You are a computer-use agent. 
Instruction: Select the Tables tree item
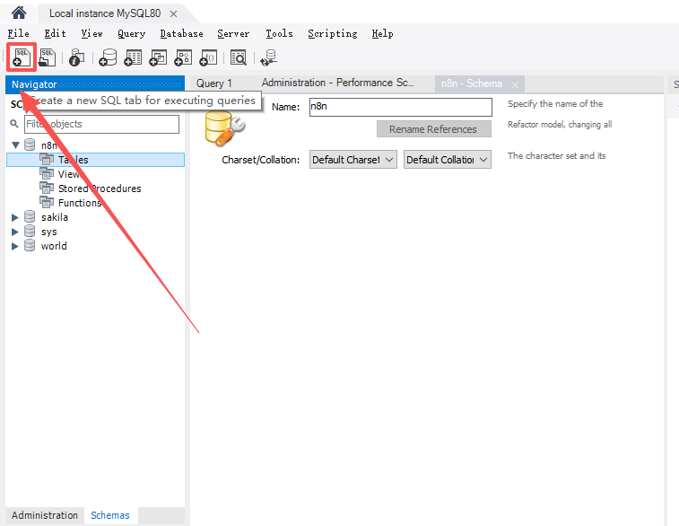coord(96,160)
